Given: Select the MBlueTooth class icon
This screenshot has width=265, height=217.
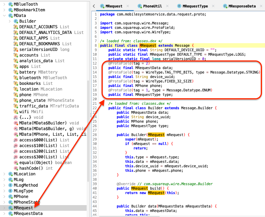Looking at the screenshot, I should (10, 4).
